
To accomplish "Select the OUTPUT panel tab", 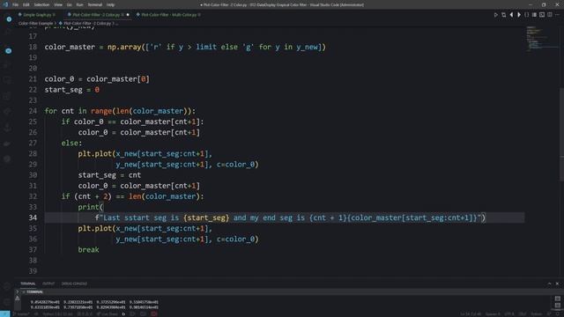I will point(48,284).
